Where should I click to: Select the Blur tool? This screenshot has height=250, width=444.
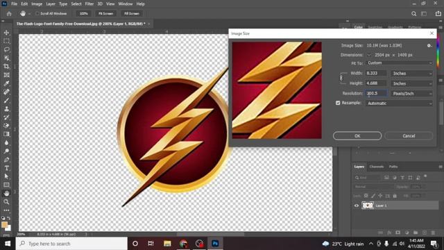coord(6,142)
